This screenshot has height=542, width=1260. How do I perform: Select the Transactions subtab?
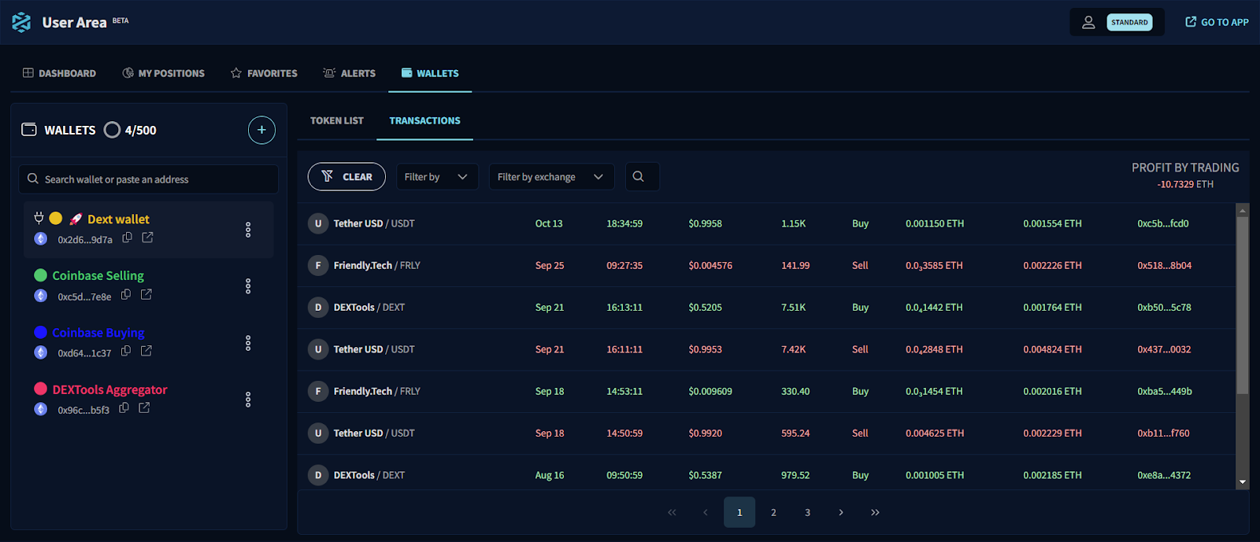coord(424,120)
